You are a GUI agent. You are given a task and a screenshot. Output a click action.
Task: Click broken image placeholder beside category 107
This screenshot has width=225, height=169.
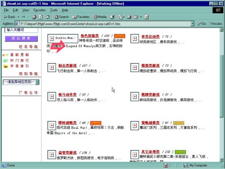[x=52, y=68]
